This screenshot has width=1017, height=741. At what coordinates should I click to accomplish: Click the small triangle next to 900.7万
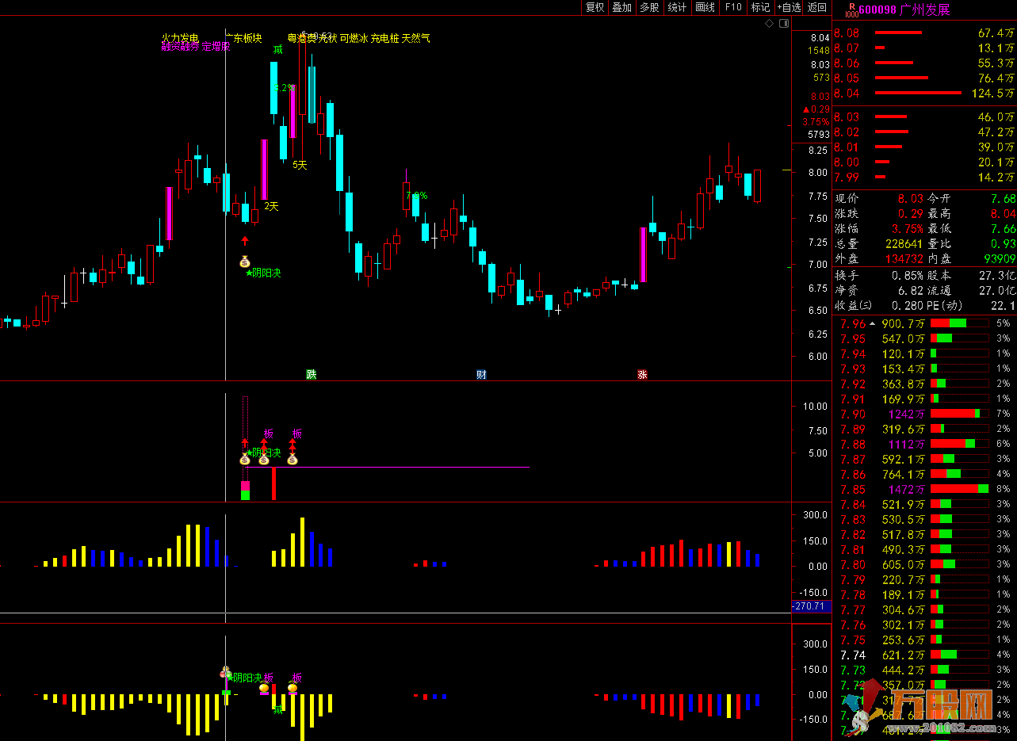(873, 323)
